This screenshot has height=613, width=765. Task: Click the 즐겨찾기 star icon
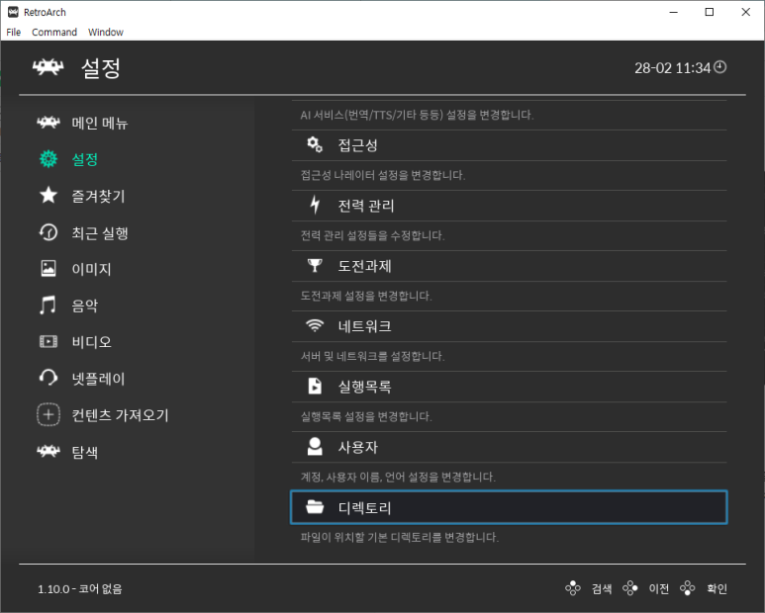[x=48, y=195]
